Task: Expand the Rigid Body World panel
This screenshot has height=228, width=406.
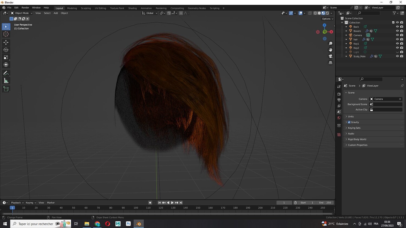Action: coord(357,139)
